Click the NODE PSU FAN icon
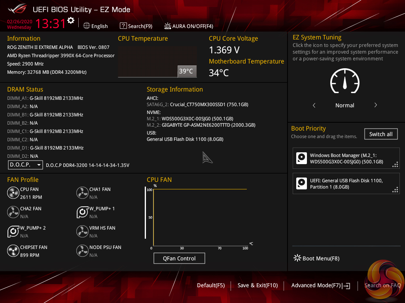This screenshot has height=303, width=405. (82, 251)
